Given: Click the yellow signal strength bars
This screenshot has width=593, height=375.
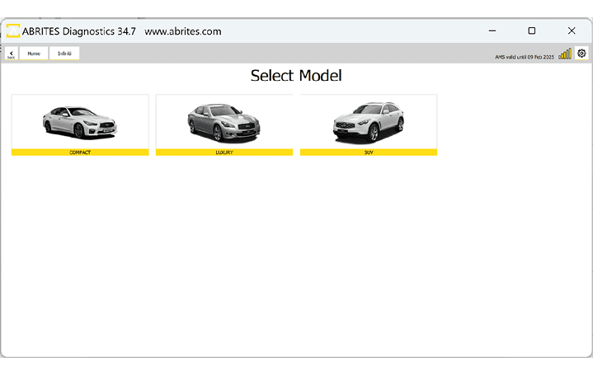Looking at the screenshot, I should (x=565, y=54).
